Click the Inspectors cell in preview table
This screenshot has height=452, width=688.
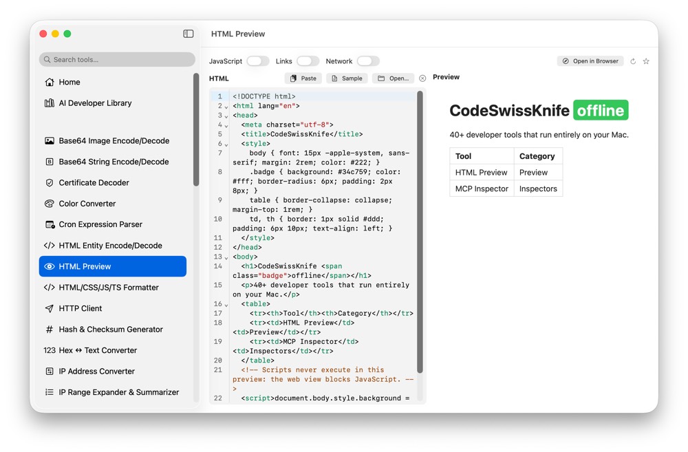(539, 189)
